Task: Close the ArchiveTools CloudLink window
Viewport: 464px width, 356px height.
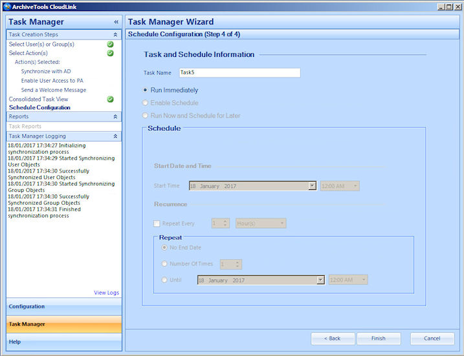Action: tap(457, 7)
